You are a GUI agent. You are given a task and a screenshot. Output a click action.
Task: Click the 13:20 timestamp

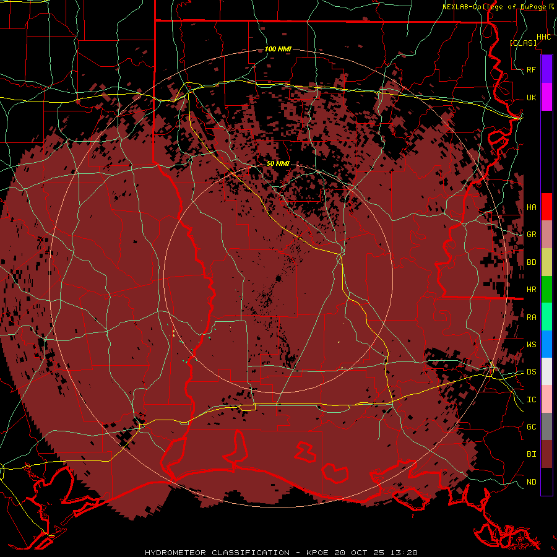tap(403, 553)
